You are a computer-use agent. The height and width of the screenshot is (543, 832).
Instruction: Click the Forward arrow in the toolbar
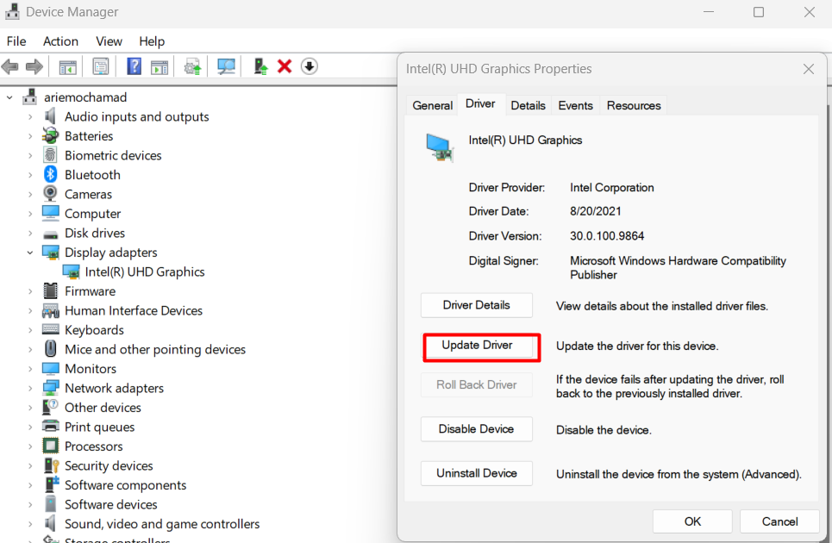[x=34, y=67]
